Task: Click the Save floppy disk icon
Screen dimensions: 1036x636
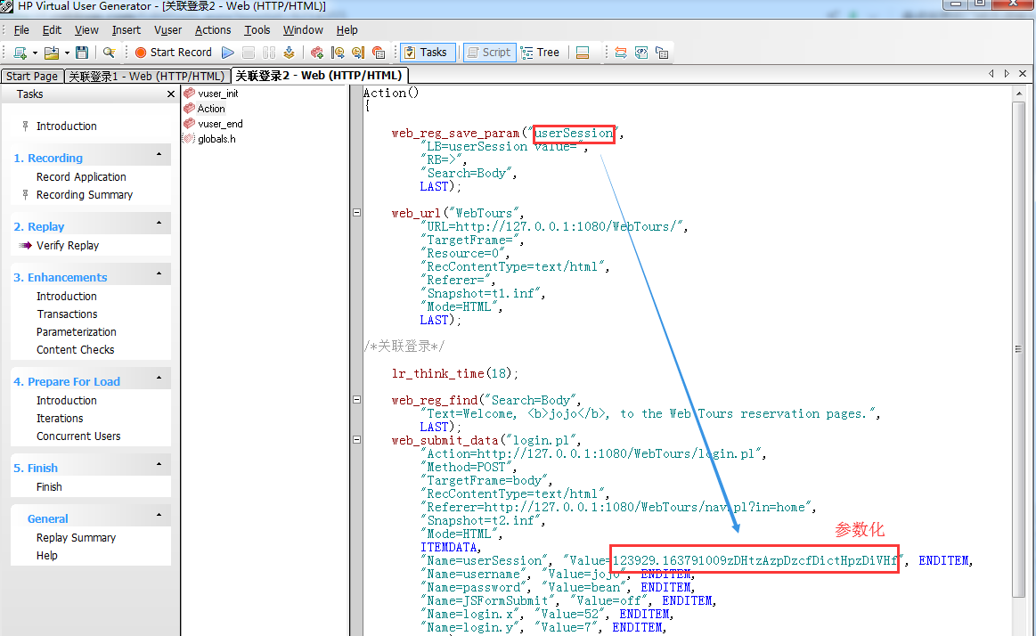Action: tap(82, 53)
